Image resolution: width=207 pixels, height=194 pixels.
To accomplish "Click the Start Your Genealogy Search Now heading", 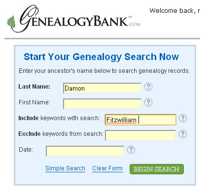I will click(101, 57).
